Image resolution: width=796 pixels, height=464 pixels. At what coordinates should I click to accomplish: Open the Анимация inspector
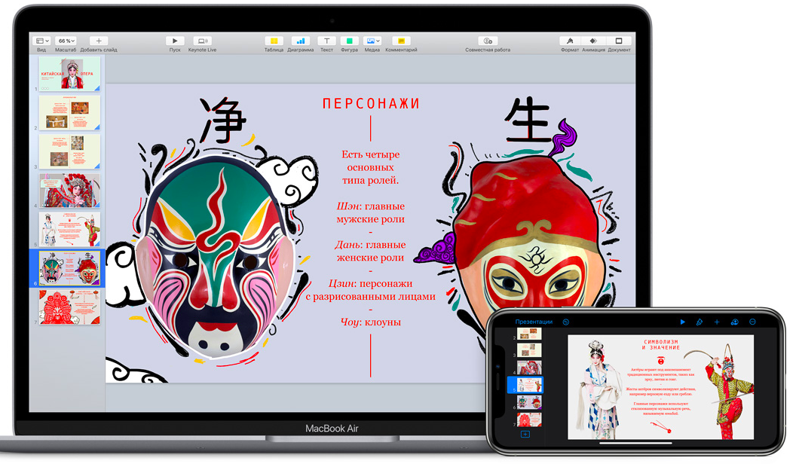coord(593,41)
